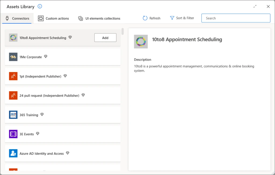
Task: Click the connectors list vertical scrollbar
Action: coord(122,31)
